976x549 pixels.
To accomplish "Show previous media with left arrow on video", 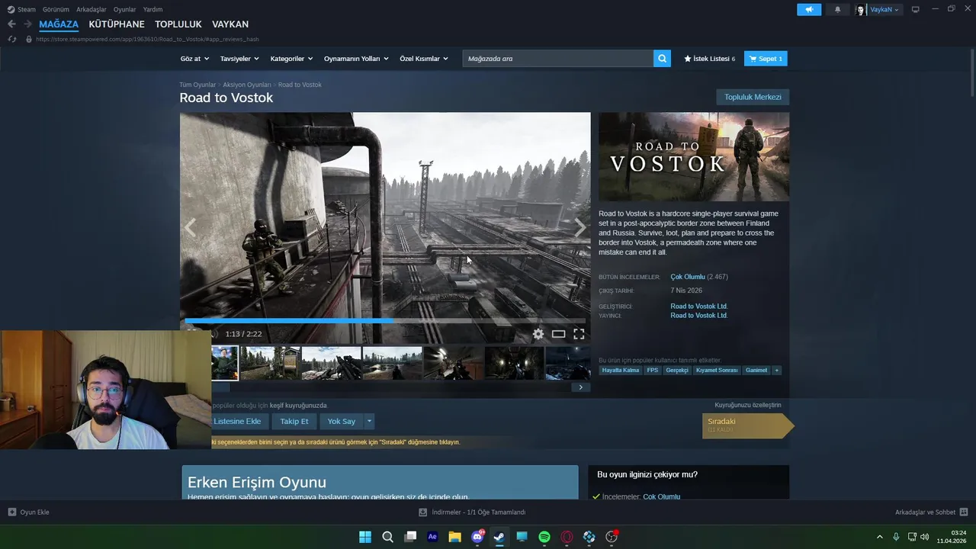I will 190,227.
